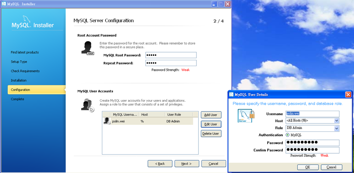Select polin.wei username cell in table
Viewport: 354px width, 173px height.
click(x=119, y=121)
